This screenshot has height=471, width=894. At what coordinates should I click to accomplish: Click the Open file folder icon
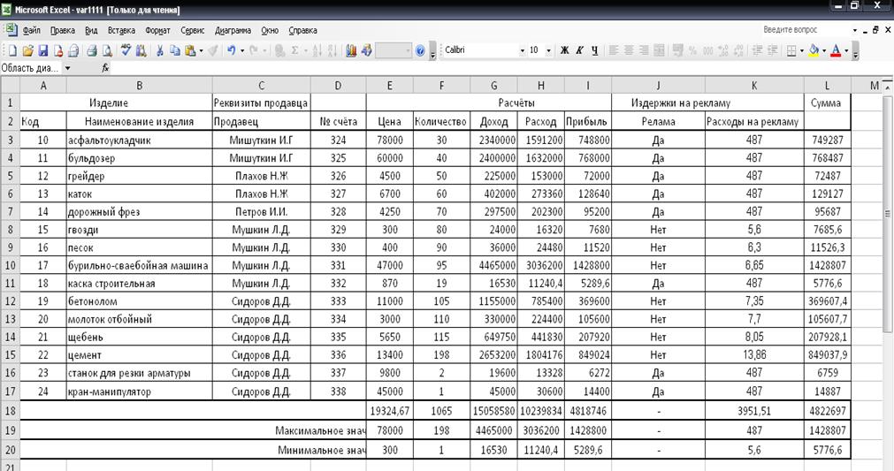click(x=27, y=50)
